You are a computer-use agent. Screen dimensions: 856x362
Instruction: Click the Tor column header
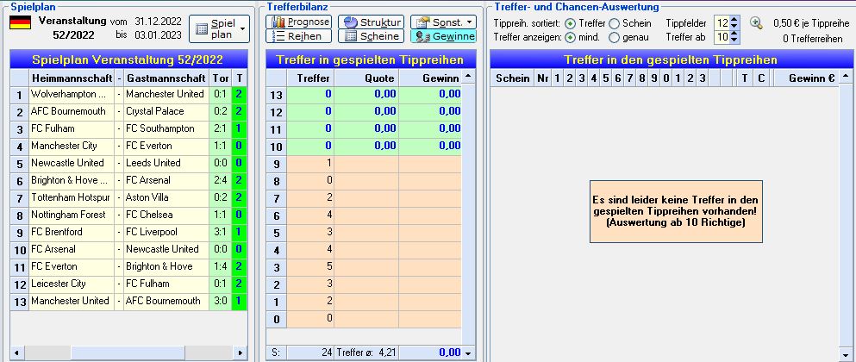point(220,78)
